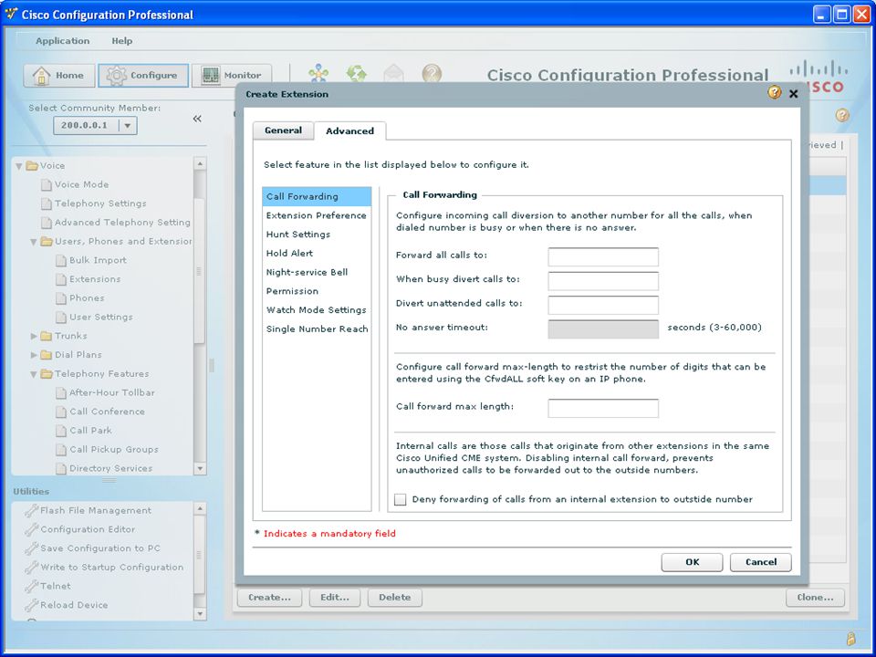Select Permission in feature list
Image resolution: width=876 pixels, height=657 pixels.
[x=317, y=292]
